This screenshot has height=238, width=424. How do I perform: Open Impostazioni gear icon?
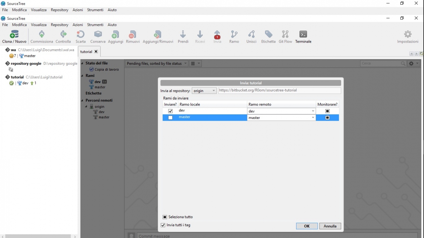pos(408,34)
